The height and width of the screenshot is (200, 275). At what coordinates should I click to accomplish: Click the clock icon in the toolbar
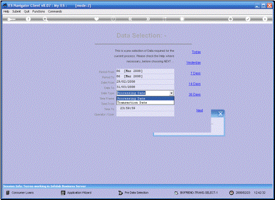113,19
